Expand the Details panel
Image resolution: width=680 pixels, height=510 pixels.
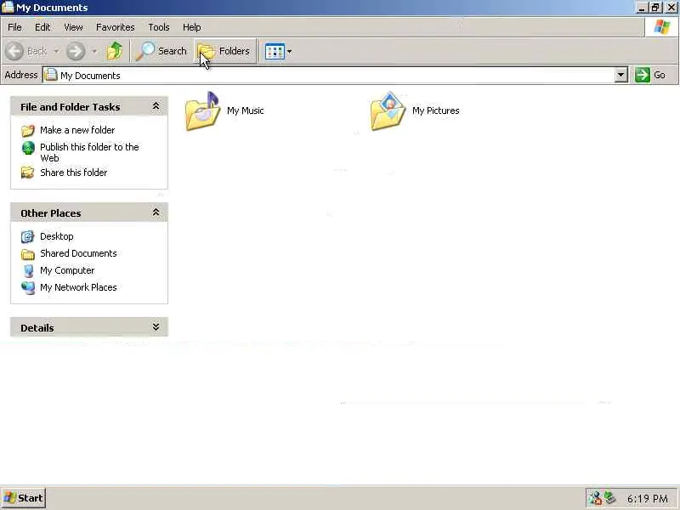pos(156,327)
